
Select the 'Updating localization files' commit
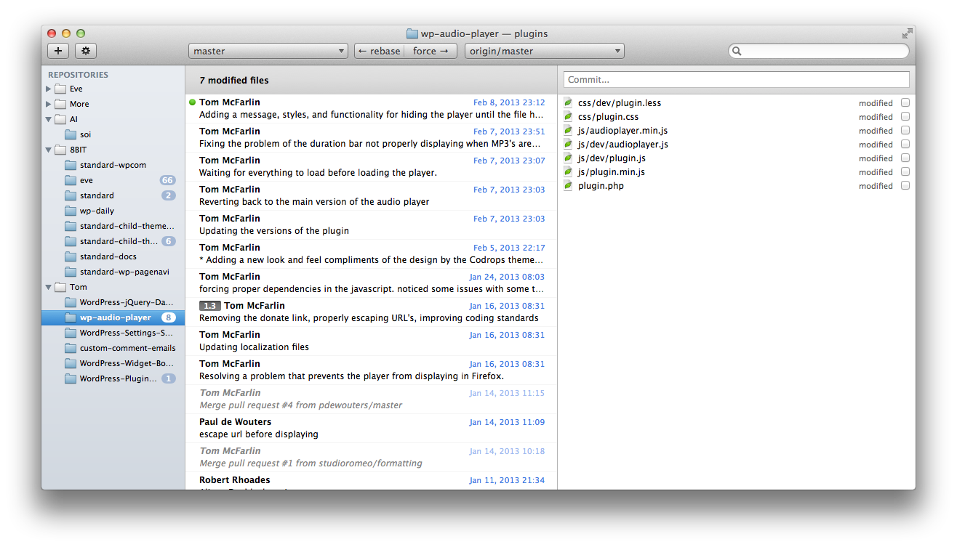372,341
